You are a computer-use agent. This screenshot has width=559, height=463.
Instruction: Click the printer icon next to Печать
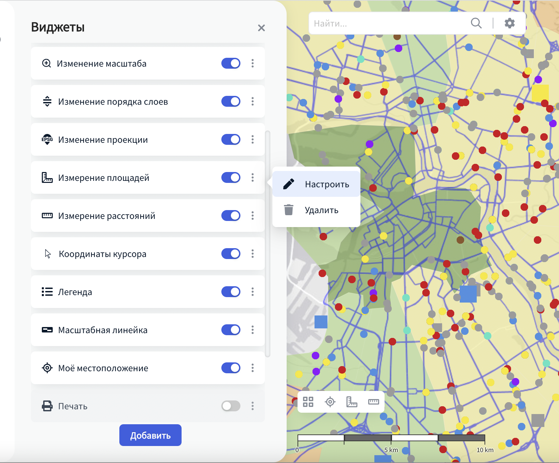coord(47,406)
